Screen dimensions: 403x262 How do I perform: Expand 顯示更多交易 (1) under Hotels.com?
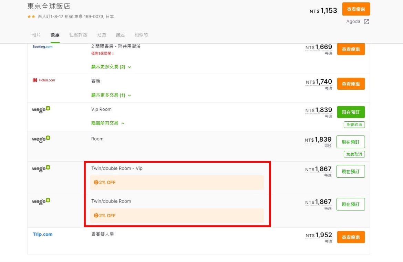click(x=111, y=95)
